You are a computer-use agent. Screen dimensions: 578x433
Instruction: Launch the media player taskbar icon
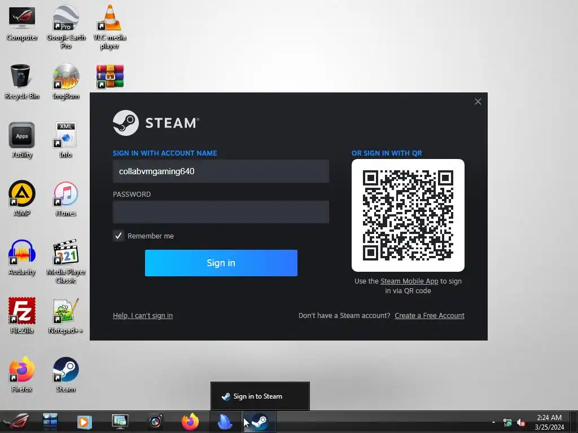coord(84,422)
